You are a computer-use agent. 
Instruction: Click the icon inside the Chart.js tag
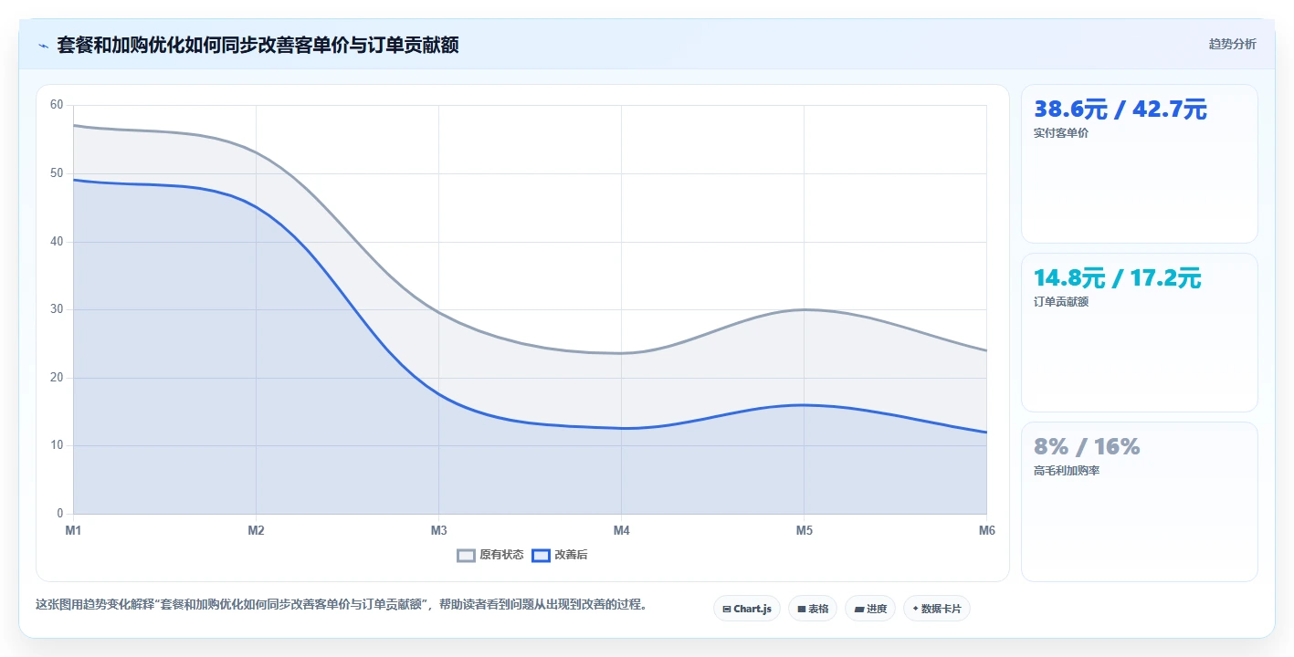(x=727, y=609)
